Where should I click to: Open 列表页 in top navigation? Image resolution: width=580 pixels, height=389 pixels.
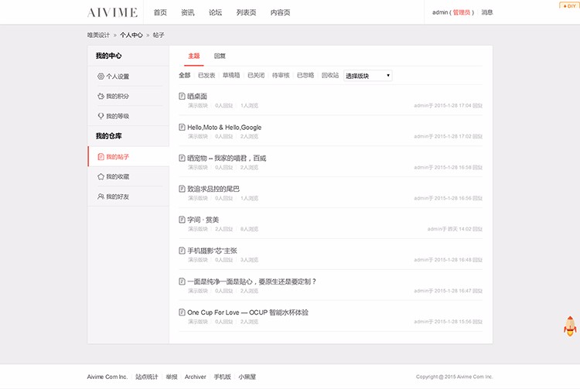247,12
